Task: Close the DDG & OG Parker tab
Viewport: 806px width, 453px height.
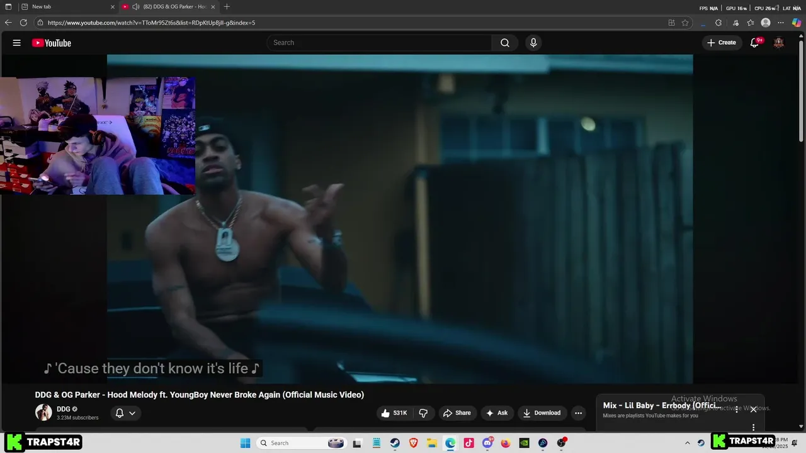Action: pos(213,7)
